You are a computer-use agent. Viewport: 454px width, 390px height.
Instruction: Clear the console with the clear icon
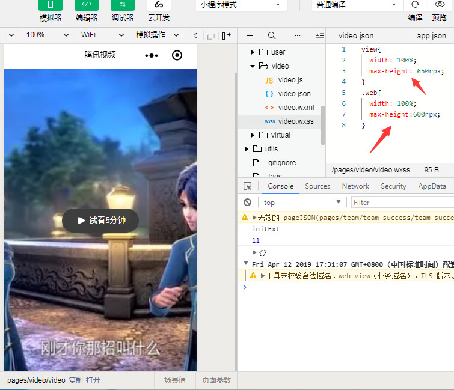[248, 203]
